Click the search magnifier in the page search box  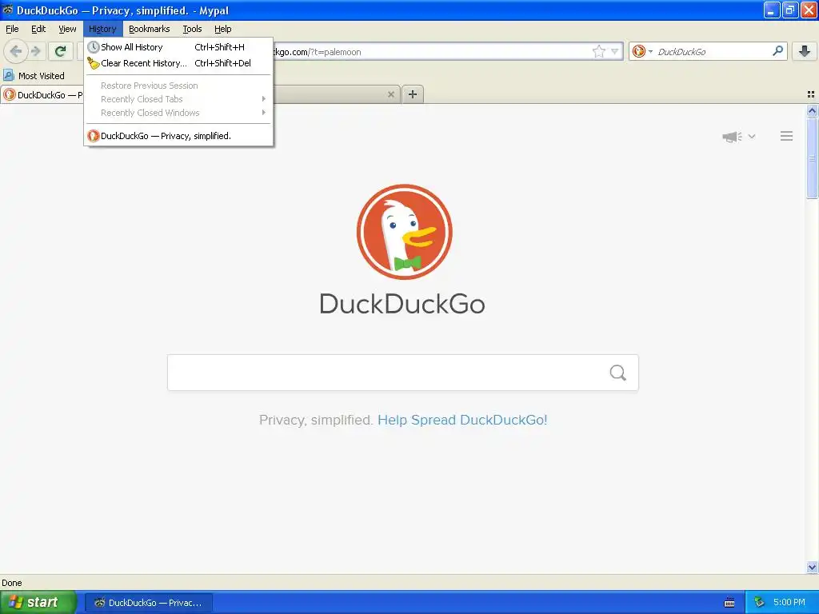click(618, 373)
